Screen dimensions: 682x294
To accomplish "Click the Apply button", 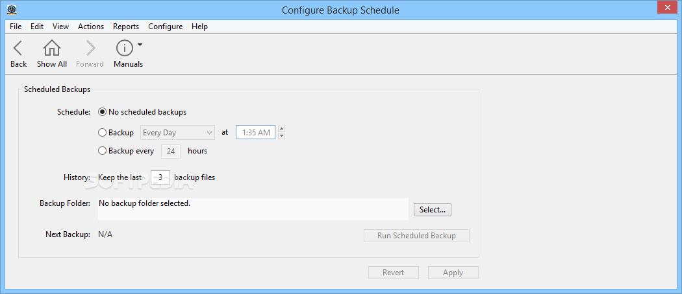I will 453,273.
